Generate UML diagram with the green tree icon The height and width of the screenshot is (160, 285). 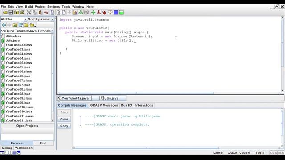[x=81, y=12]
